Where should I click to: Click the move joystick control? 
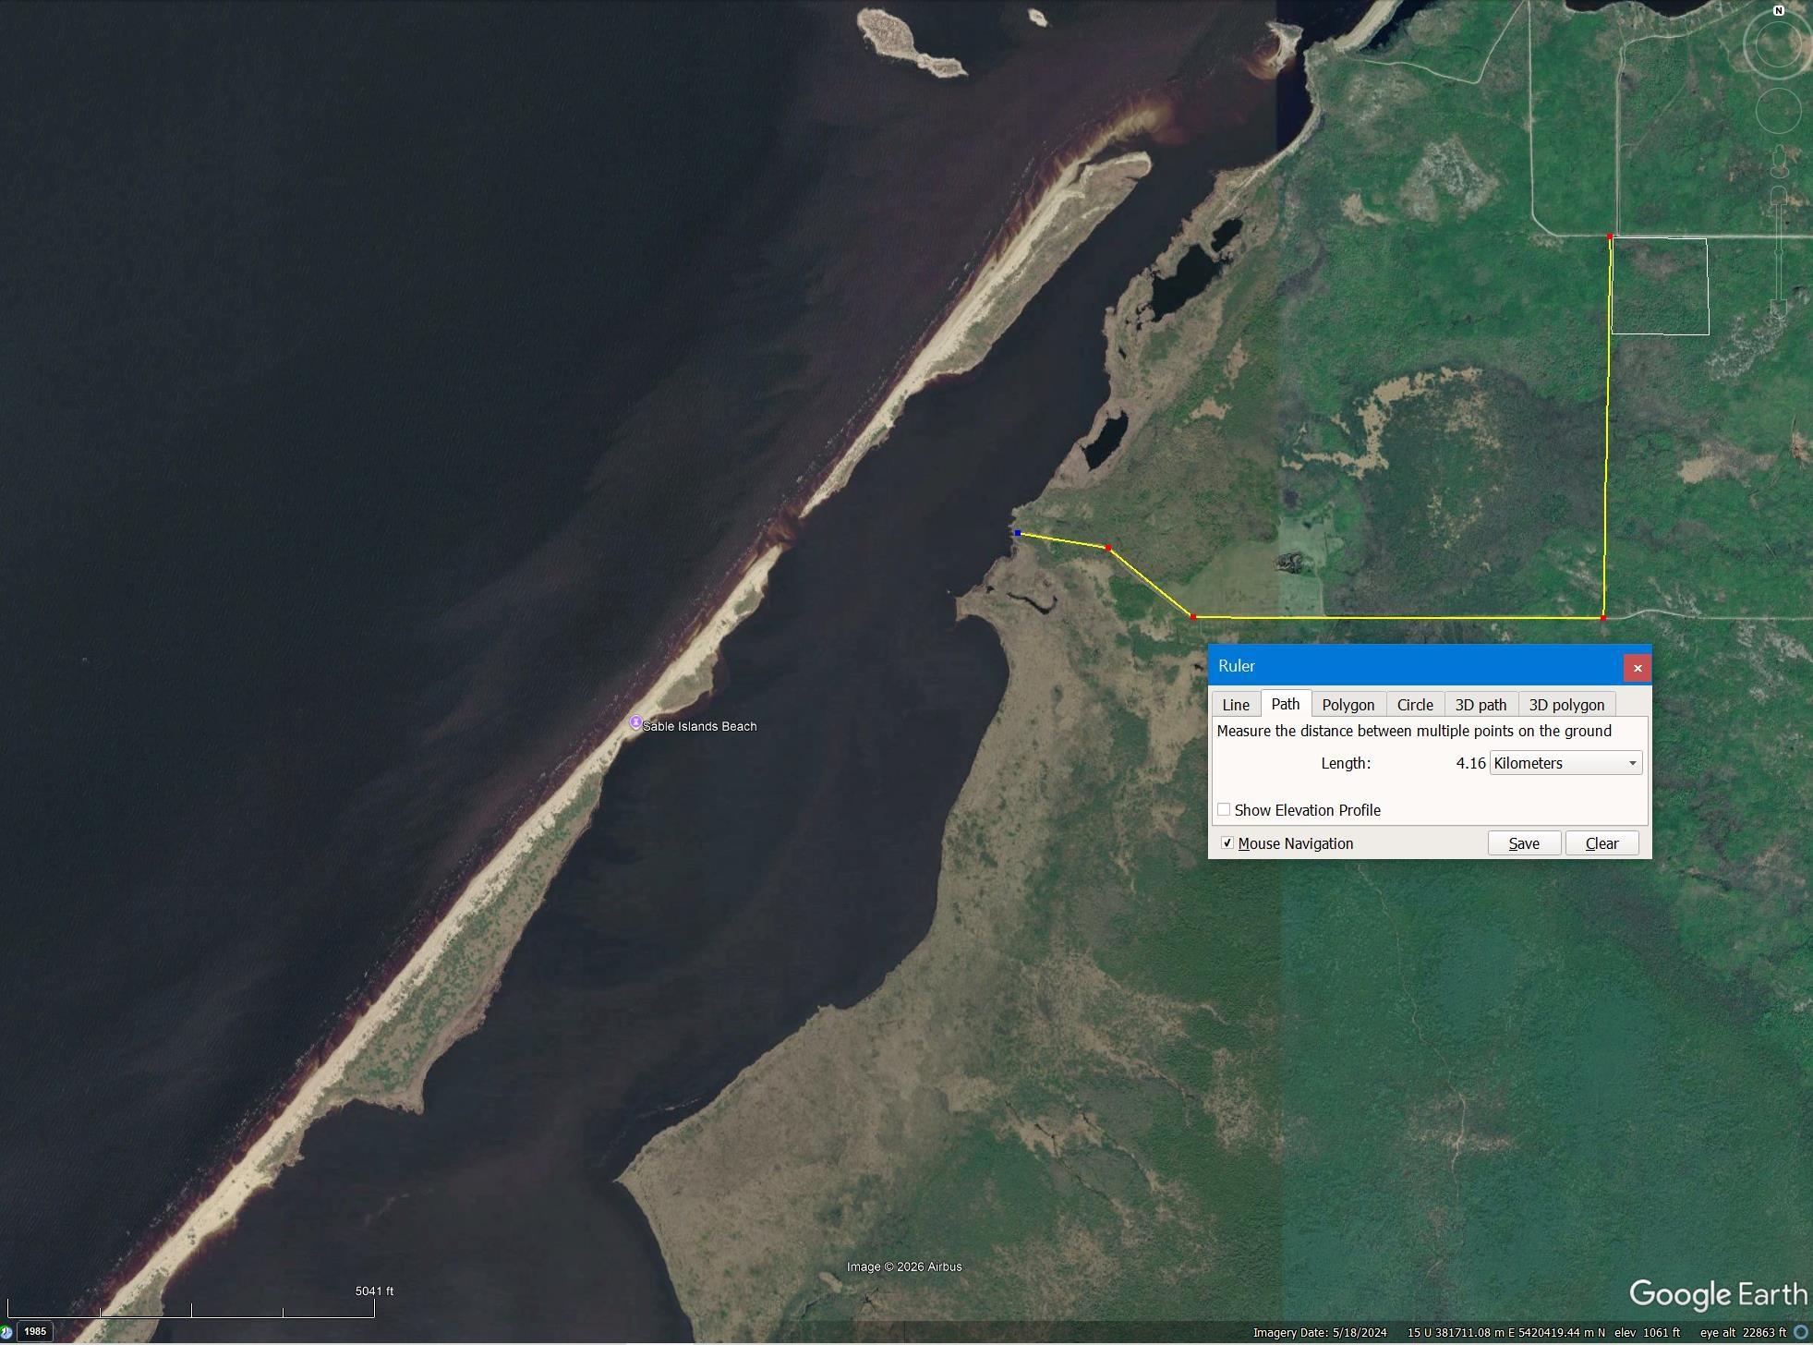pos(1778,111)
